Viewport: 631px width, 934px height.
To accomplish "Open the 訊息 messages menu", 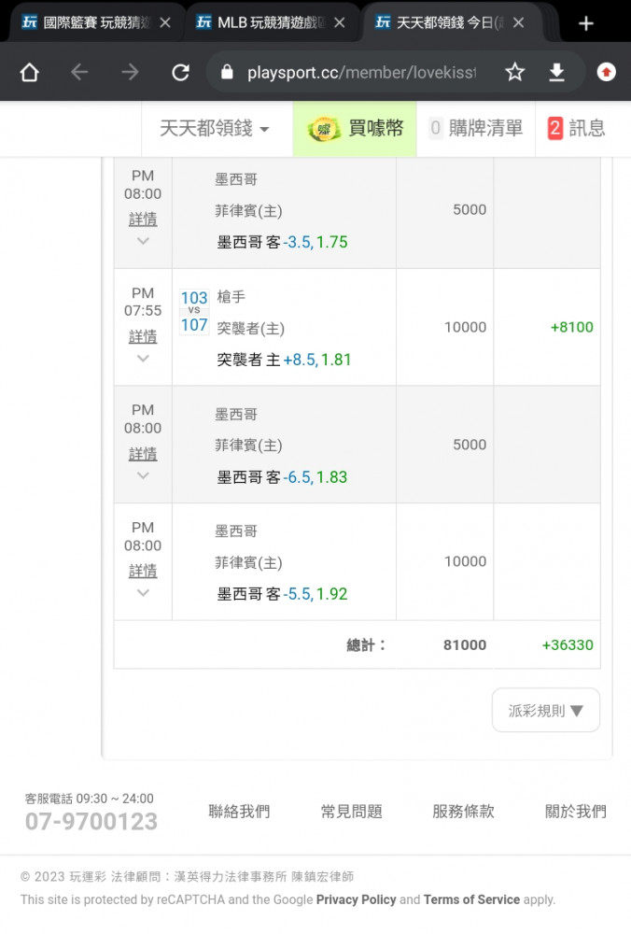I will (576, 129).
